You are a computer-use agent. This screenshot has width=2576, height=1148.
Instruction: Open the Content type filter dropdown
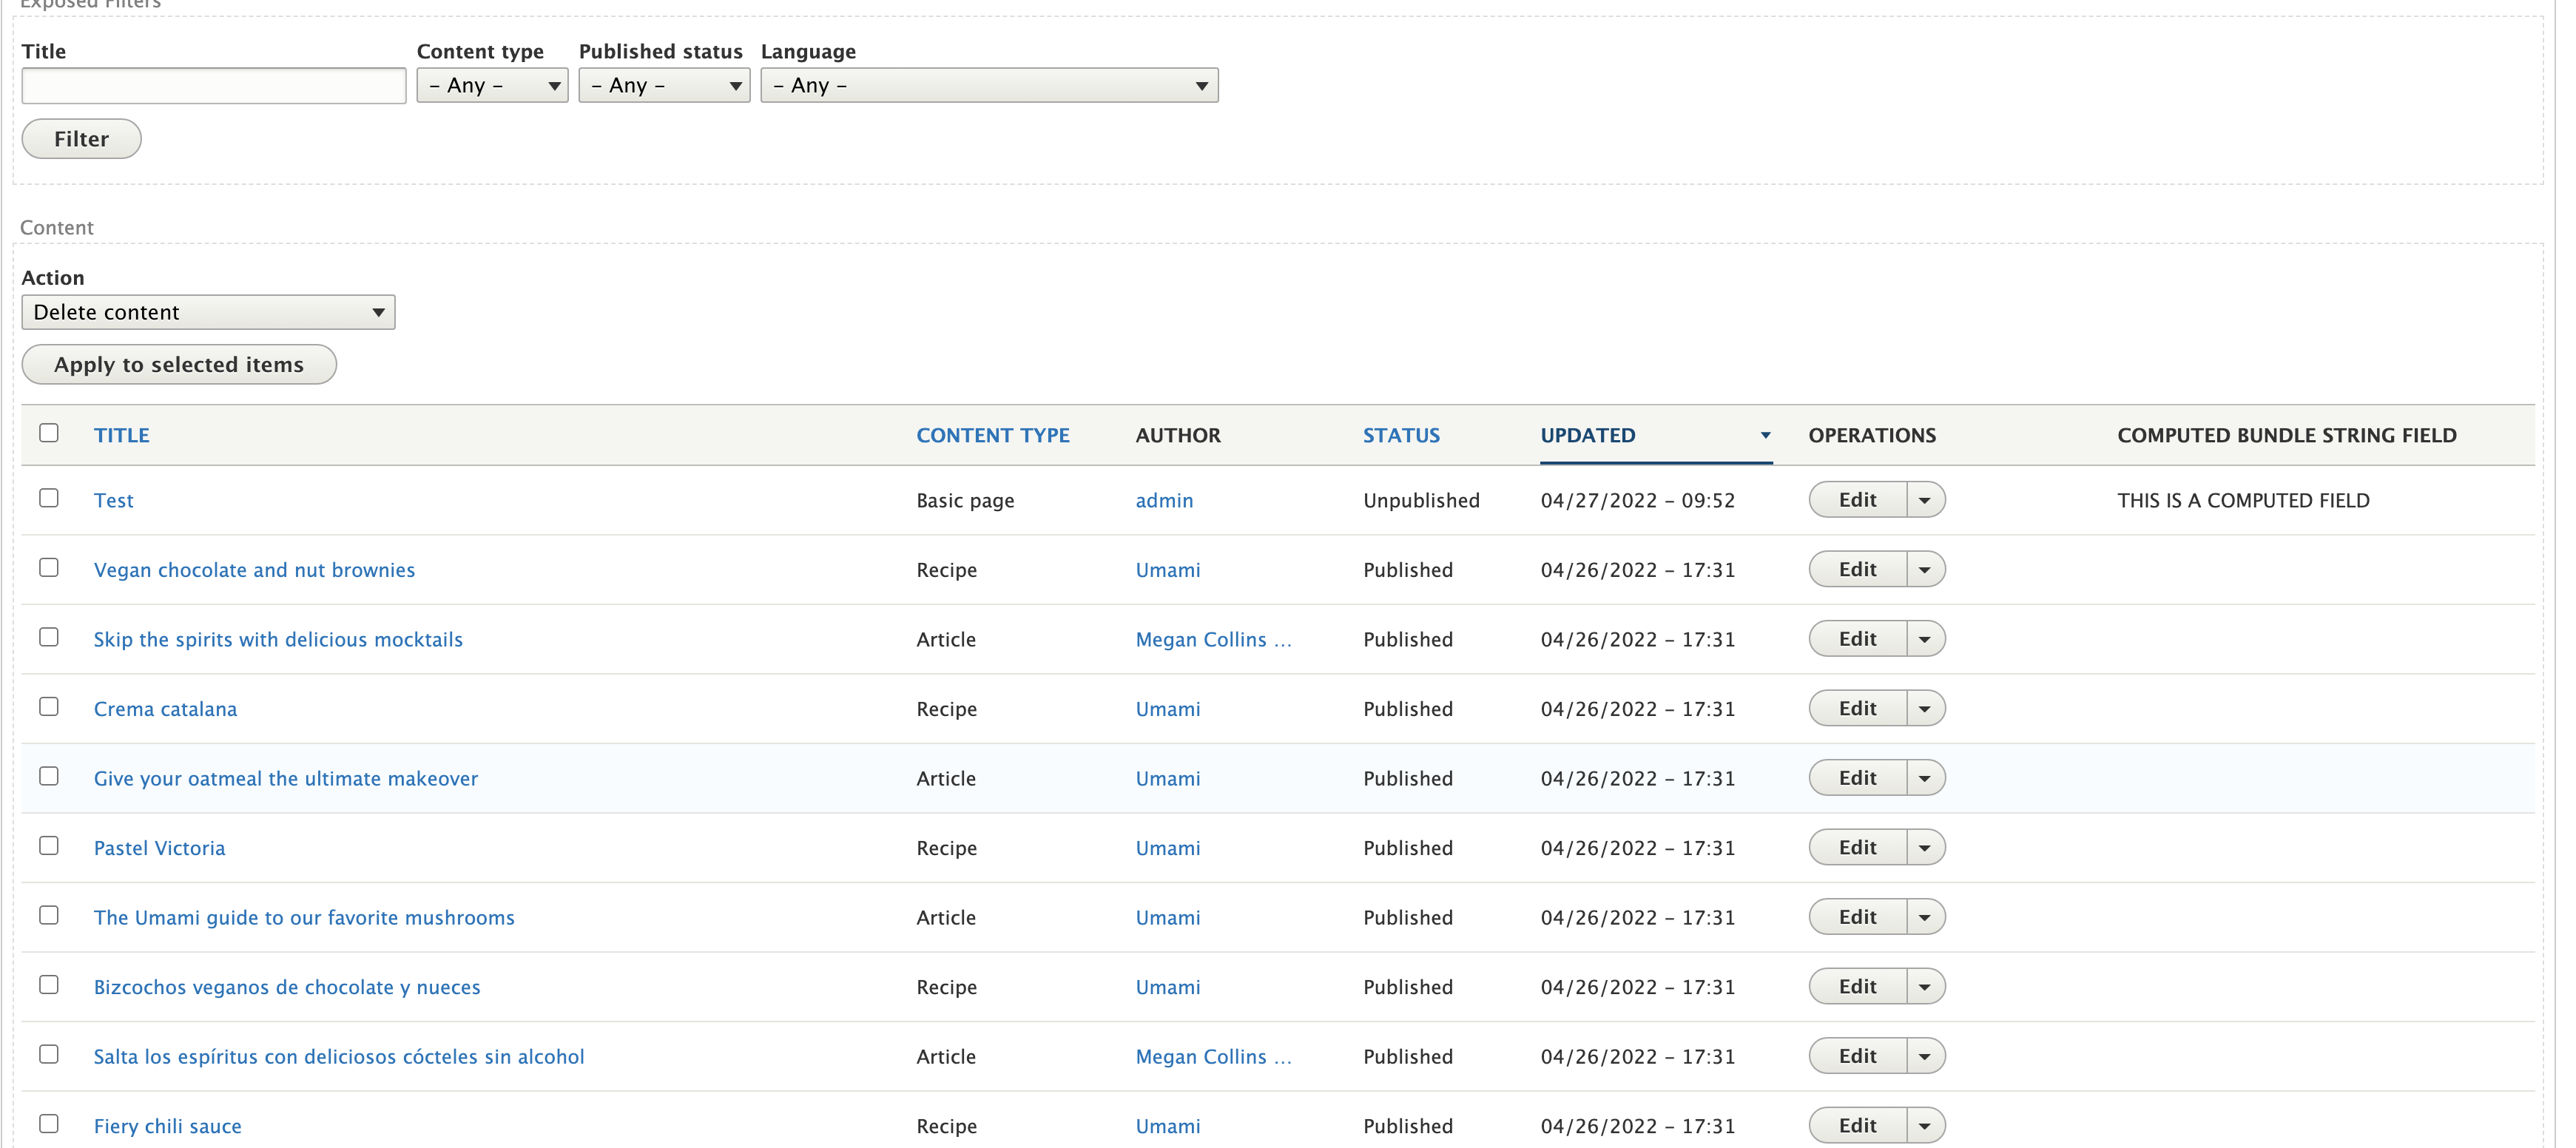(x=491, y=85)
